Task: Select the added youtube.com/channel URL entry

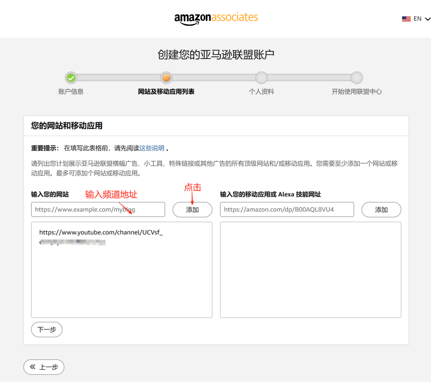Action: coord(101,237)
